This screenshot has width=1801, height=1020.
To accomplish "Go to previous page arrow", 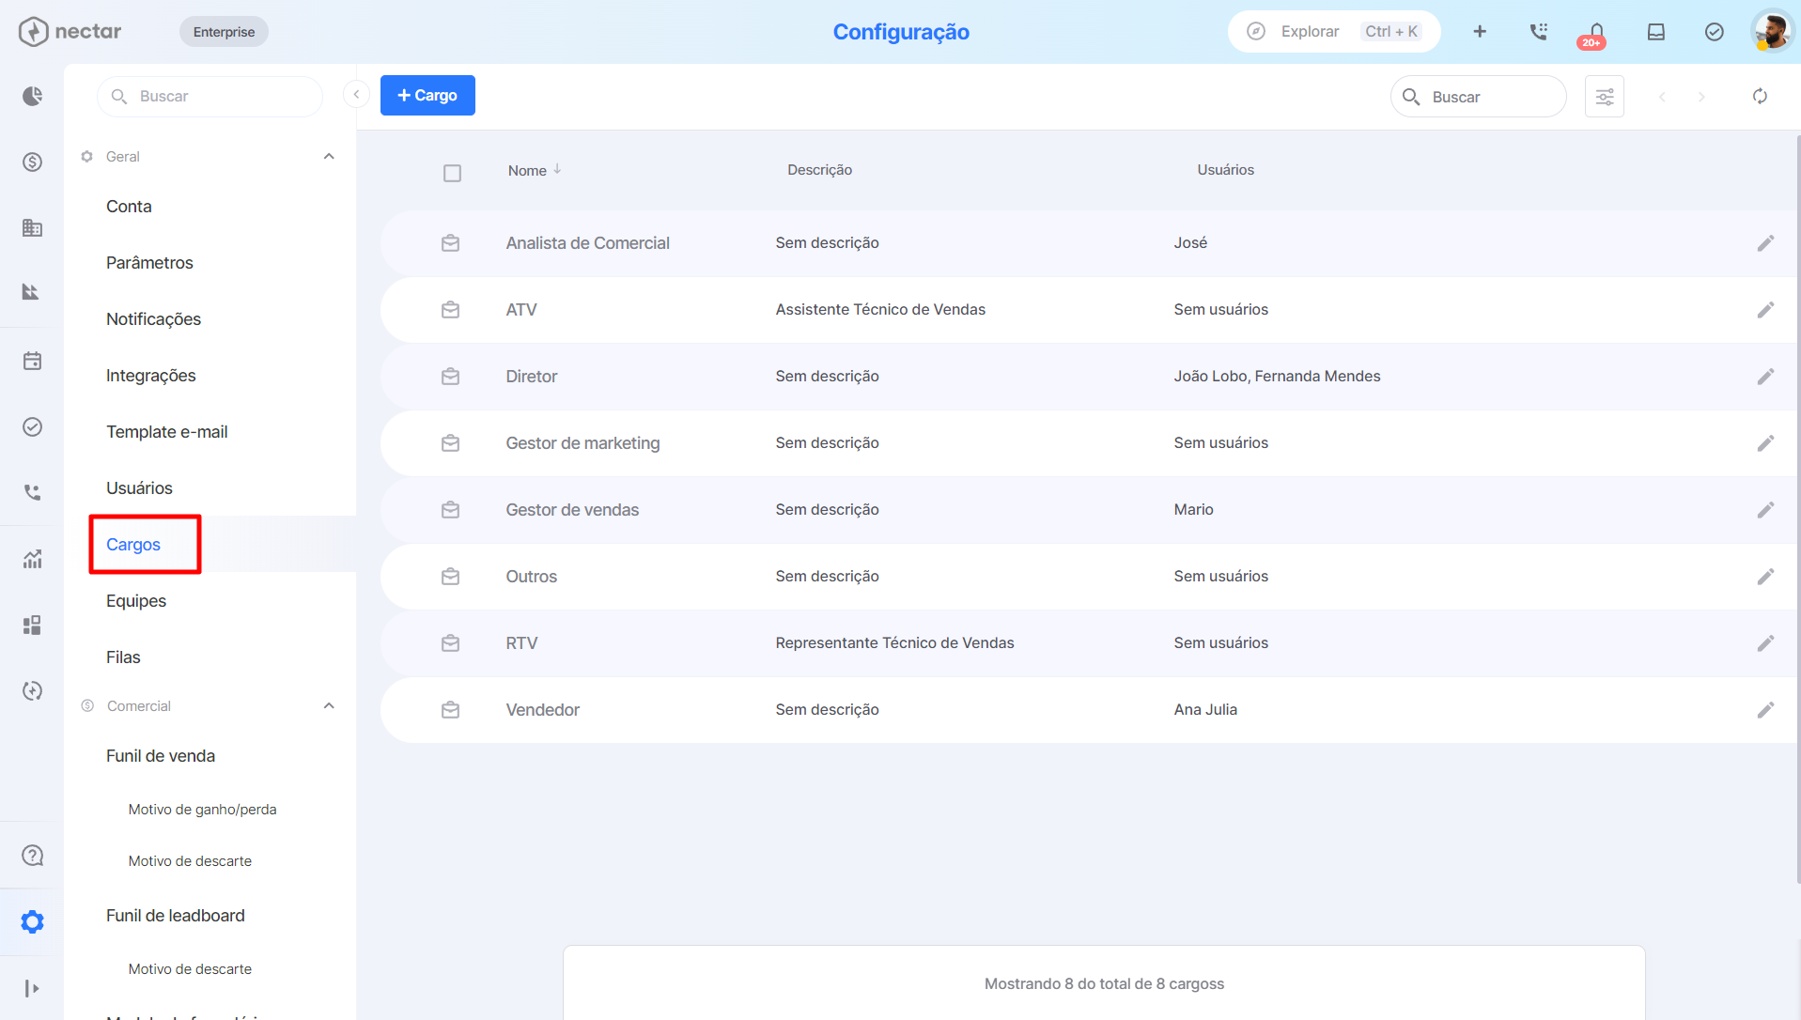I will click(1662, 97).
